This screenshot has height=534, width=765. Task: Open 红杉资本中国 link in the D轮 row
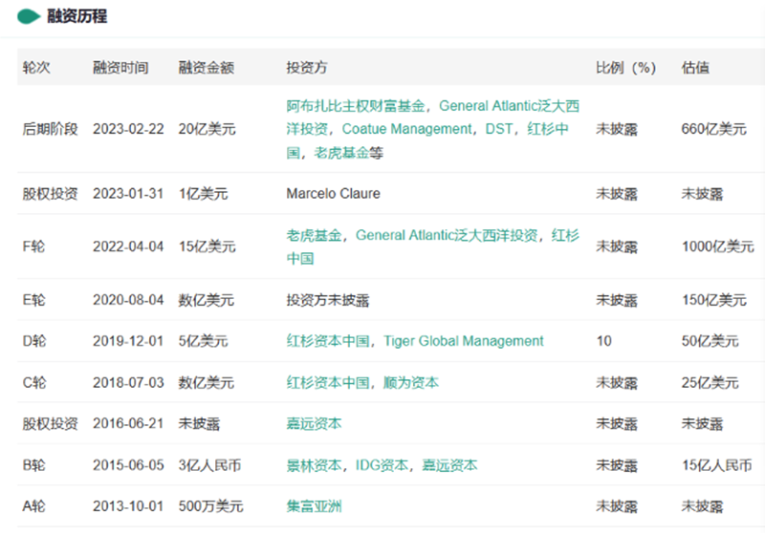coord(328,341)
